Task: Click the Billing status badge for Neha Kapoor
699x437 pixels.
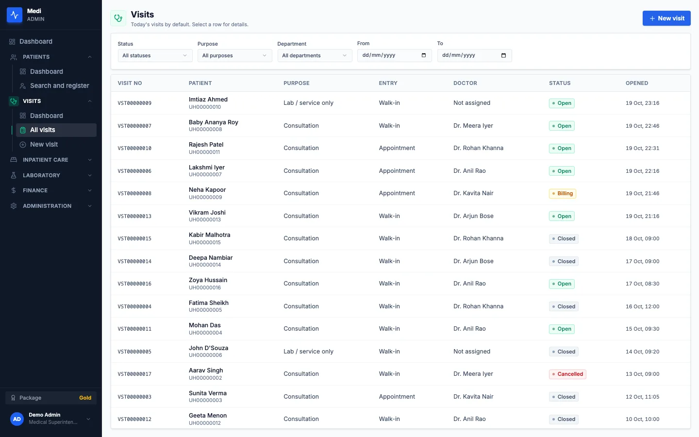Action: click(563, 193)
